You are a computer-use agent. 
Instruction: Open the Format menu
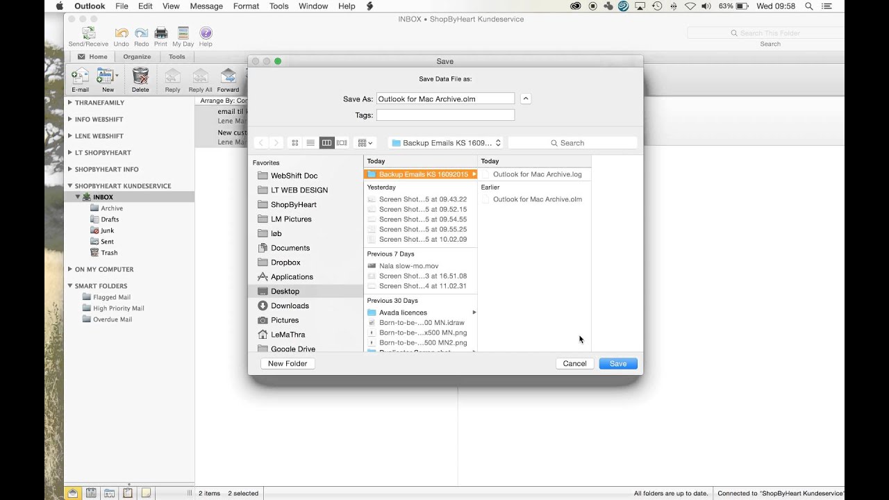[x=246, y=6]
